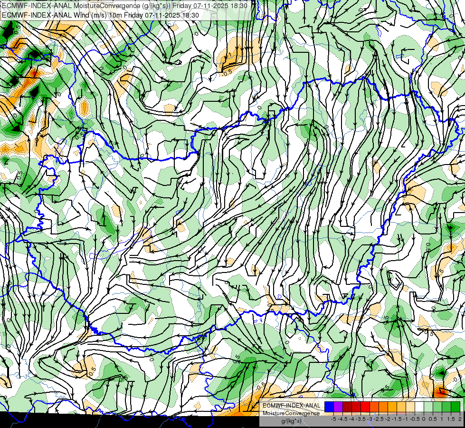Screen dimensions: 465x428
Task: Pick the darkest green legend swatch
Action: point(456,407)
